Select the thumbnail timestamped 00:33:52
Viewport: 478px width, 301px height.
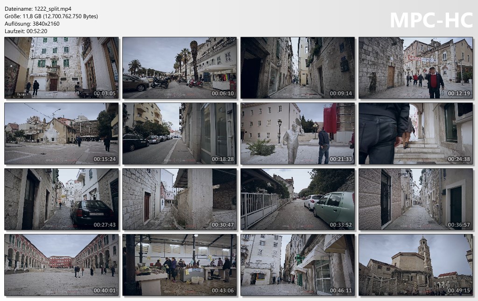[297, 199]
